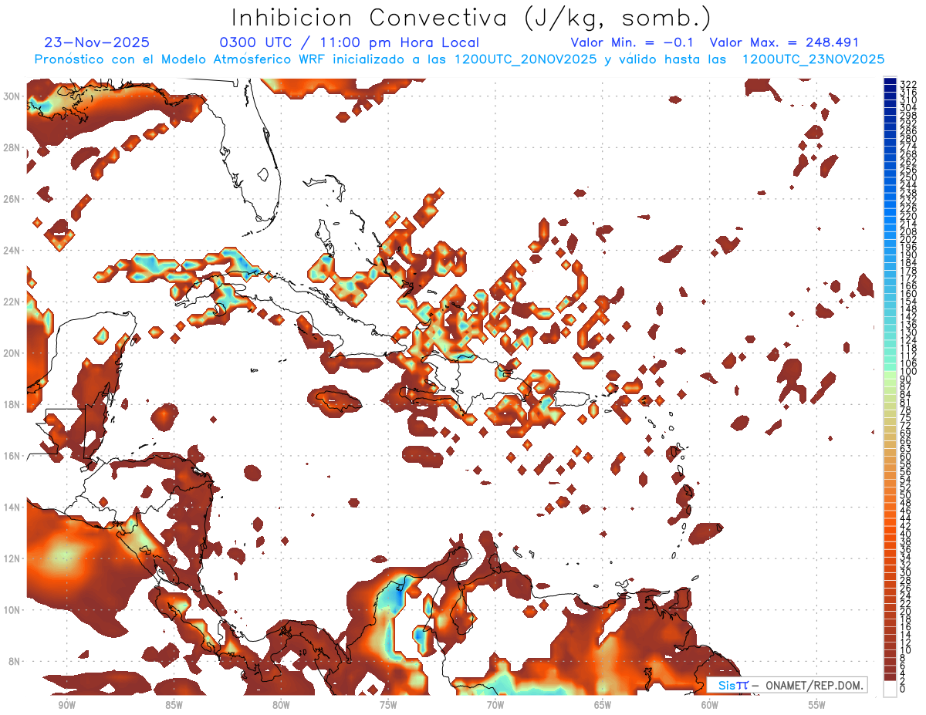The image size is (926, 715).
Task: Click the colorbar value "10"
Action: [906, 650]
